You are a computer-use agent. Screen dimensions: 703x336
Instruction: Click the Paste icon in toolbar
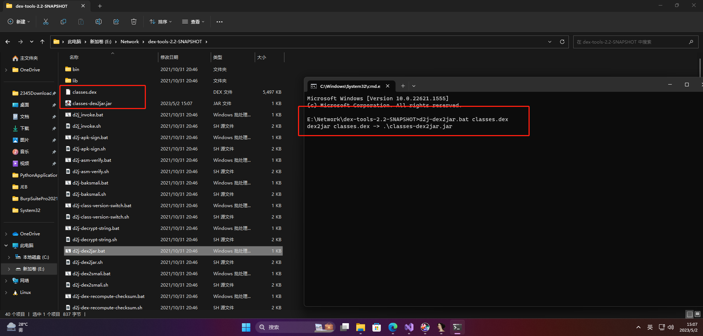(x=81, y=22)
